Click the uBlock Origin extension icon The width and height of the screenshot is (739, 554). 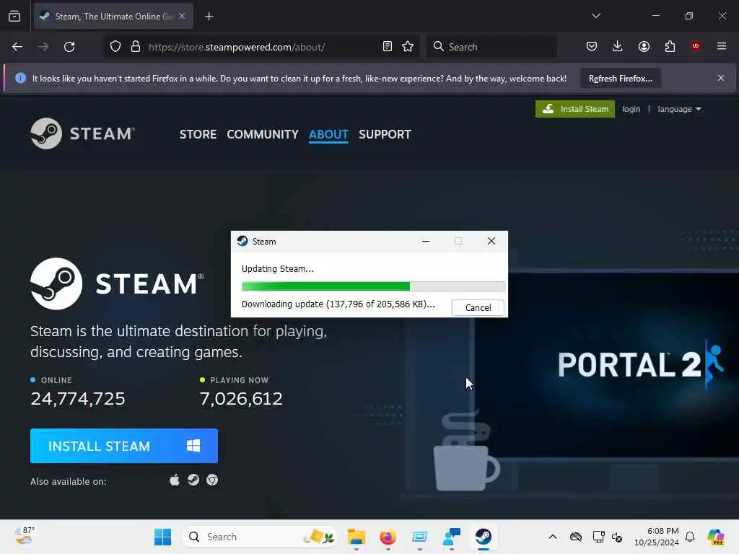tap(696, 46)
